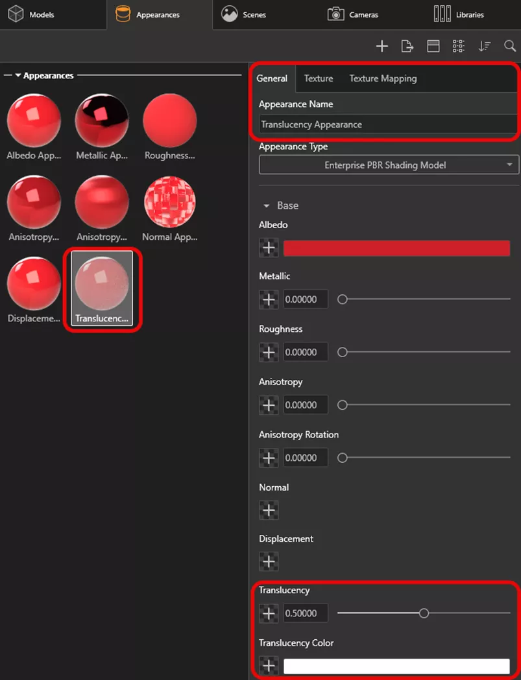Image resolution: width=521 pixels, height=680 pixels.
Task: Add texture to Albedo with plus icon
Action: point(269,248)
